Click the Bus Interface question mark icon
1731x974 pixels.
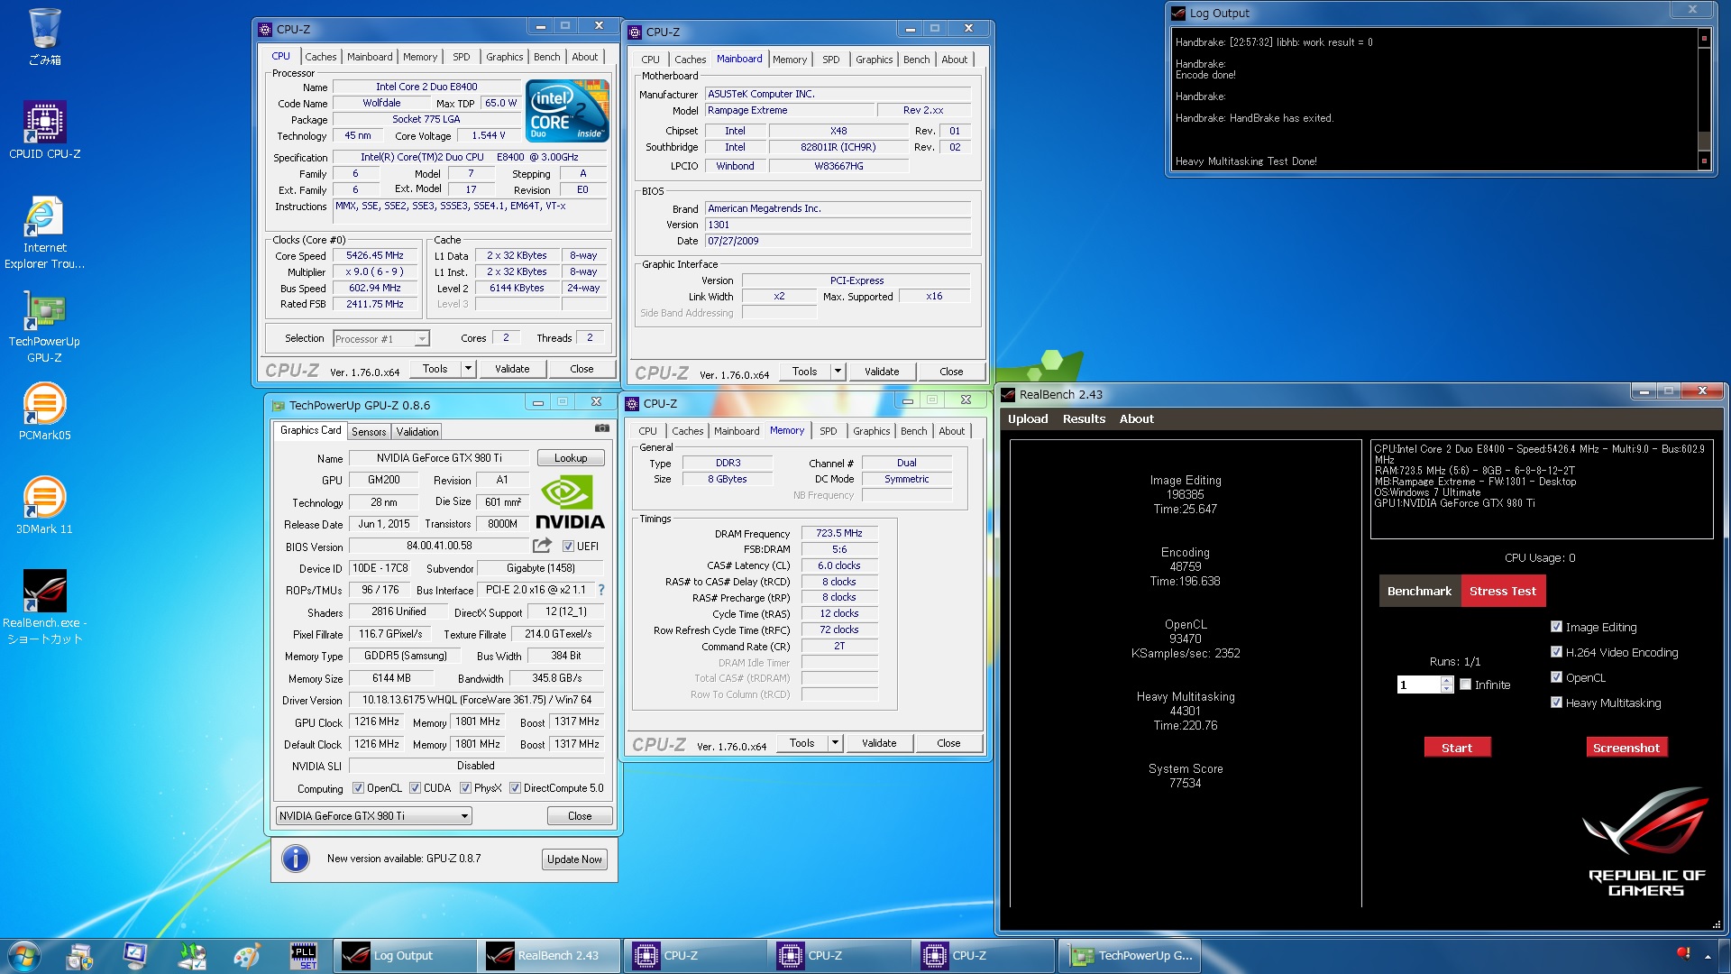click(x=601, y=590)
